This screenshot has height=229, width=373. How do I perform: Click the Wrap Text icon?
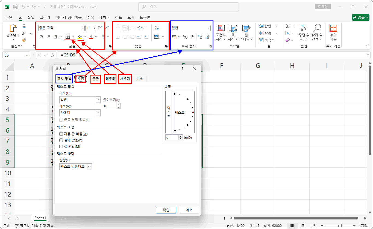pos(157,28)
